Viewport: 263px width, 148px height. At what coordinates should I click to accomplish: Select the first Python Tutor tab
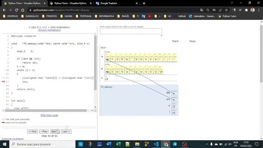(x=24, y=3)
